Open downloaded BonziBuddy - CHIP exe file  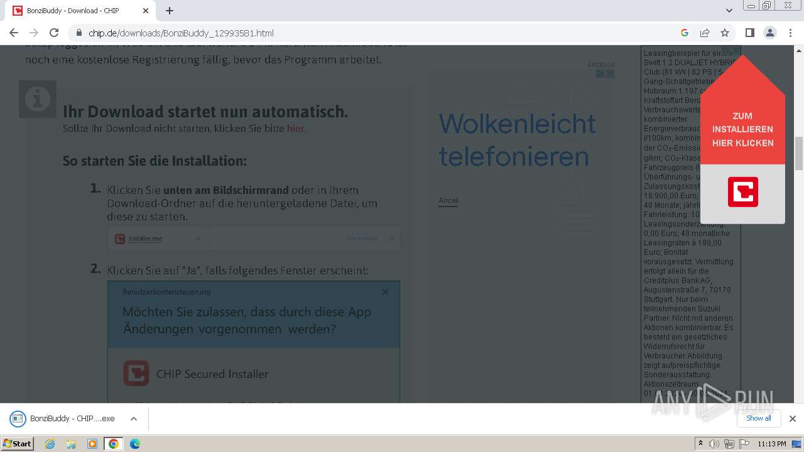(x=63, y=419)
